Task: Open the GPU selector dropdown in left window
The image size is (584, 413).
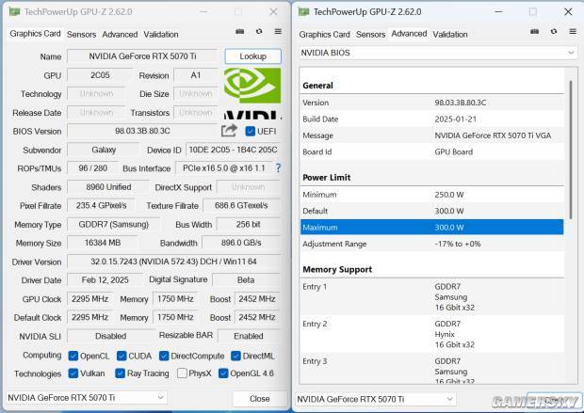Action: [x=86, y=397]
